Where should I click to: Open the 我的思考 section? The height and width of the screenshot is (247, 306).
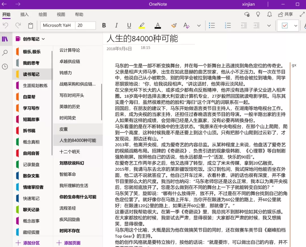[32, 63]
